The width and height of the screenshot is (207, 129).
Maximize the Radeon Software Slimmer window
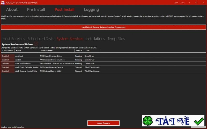click(x=196, y=3)
